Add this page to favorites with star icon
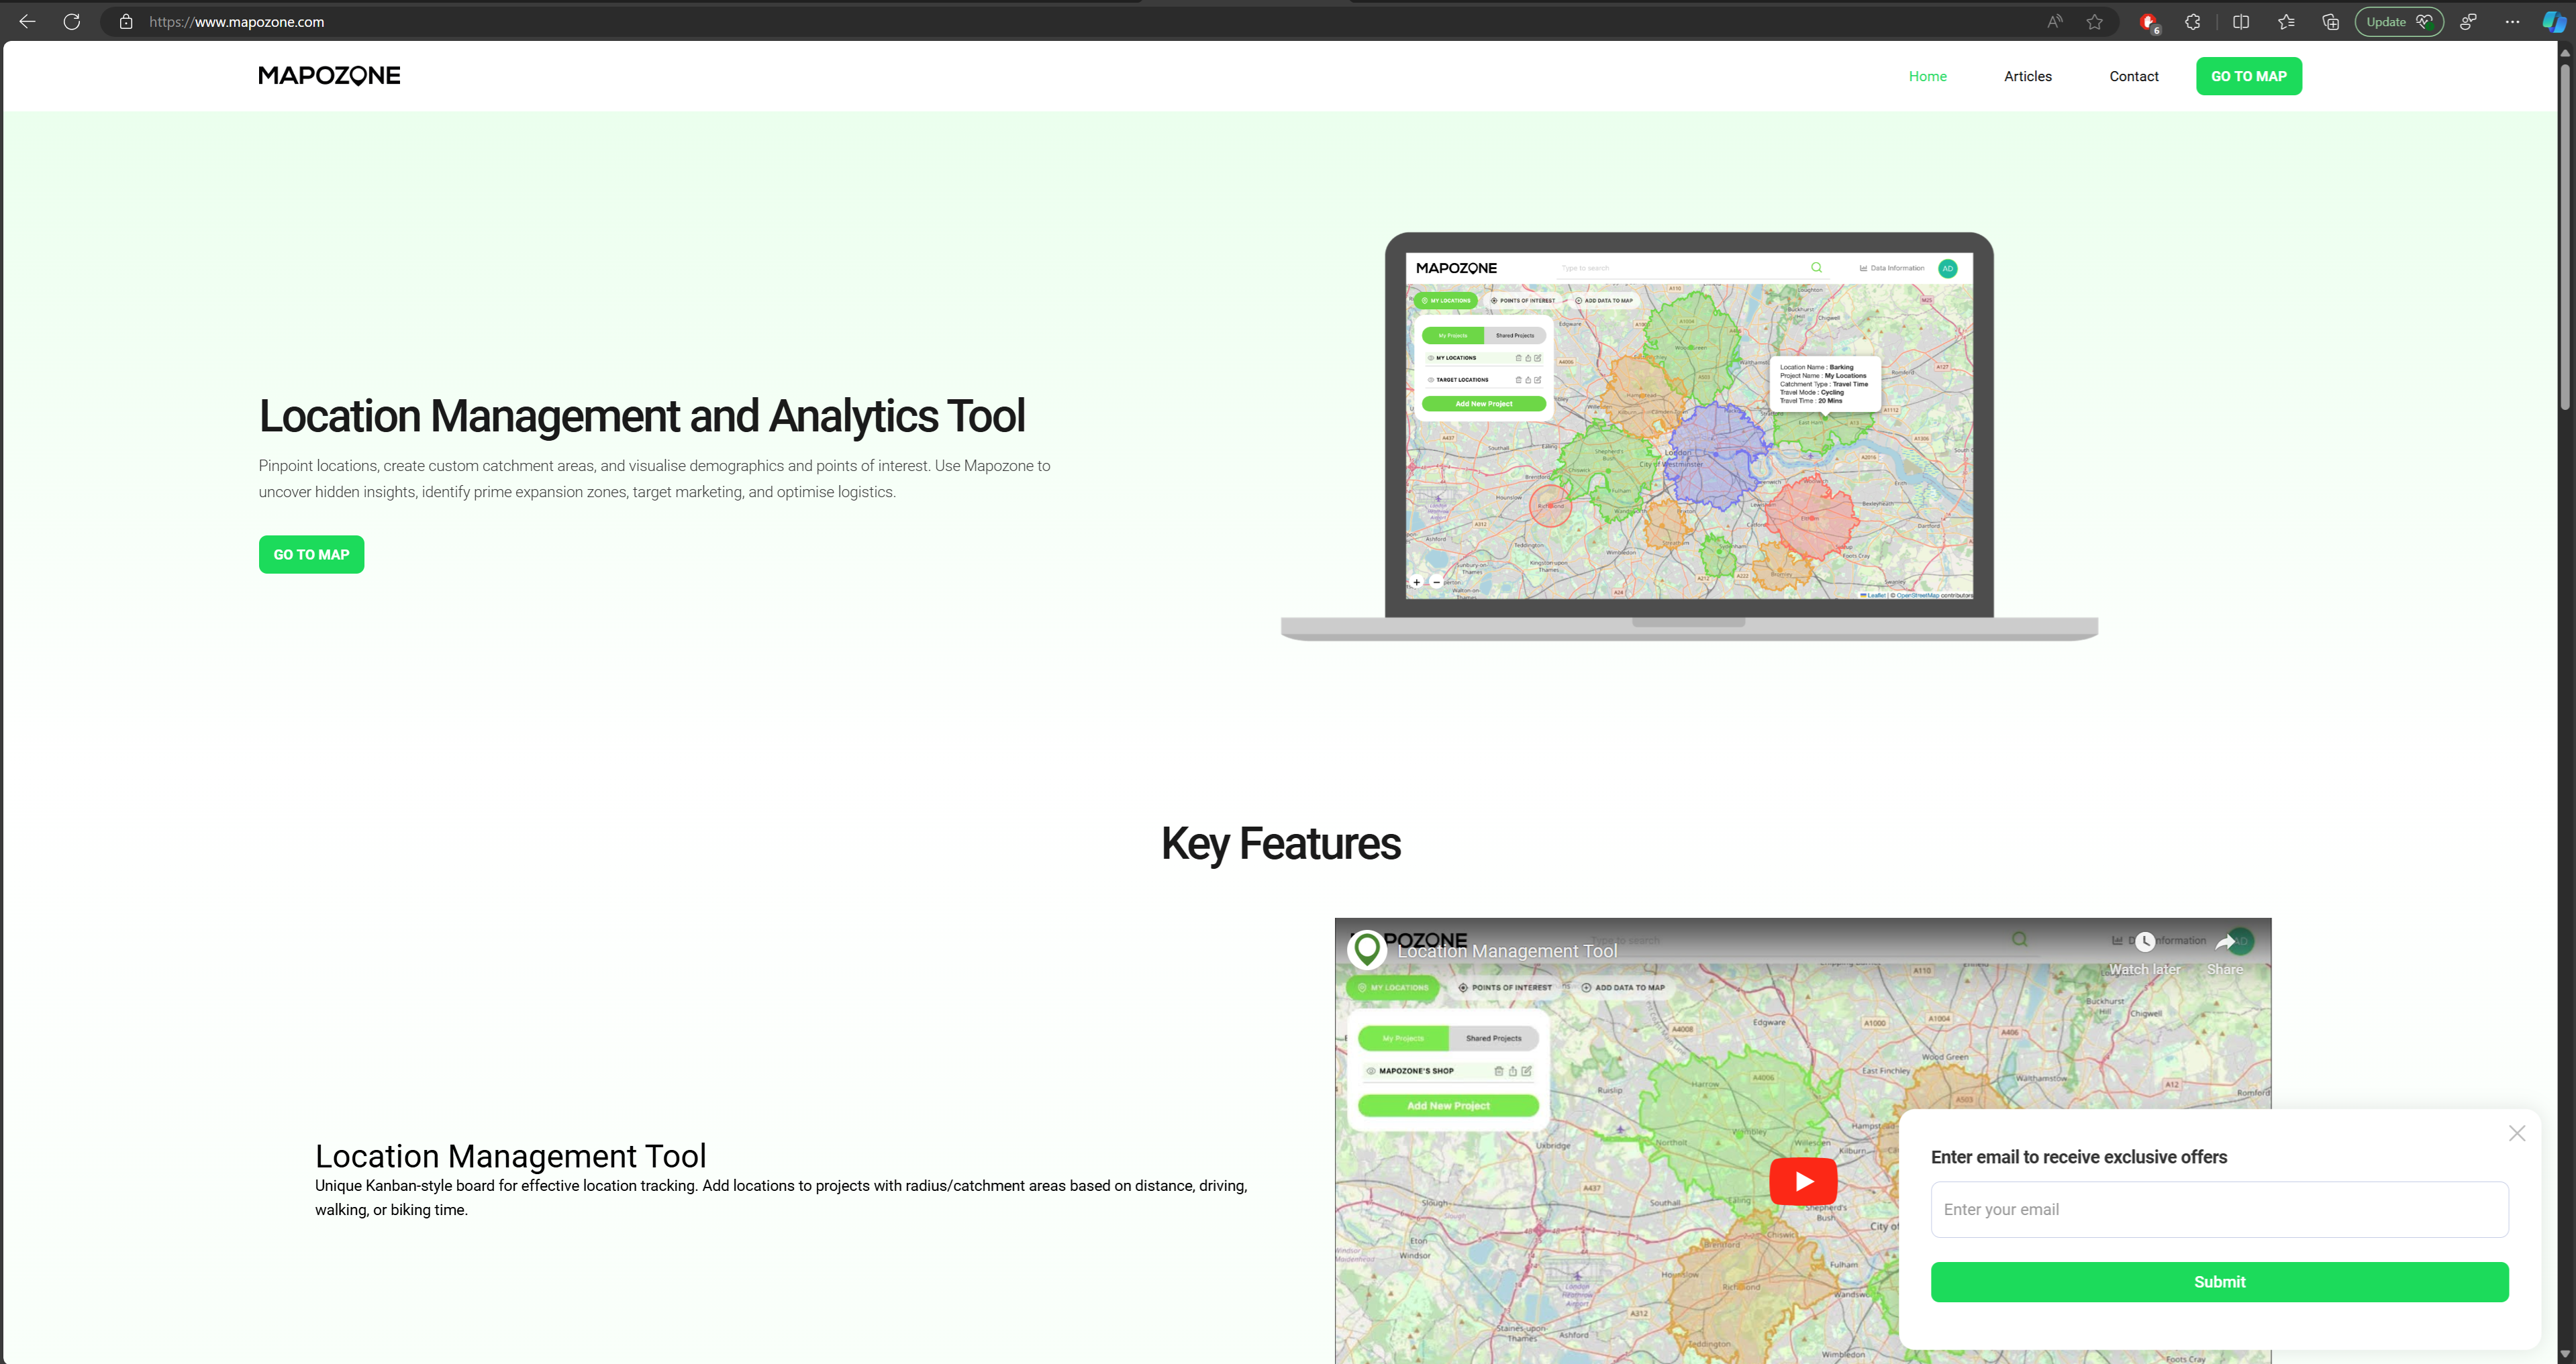Image resolution: width=2576 pixels, height=1364 pixels. [x=2095, y=22]
